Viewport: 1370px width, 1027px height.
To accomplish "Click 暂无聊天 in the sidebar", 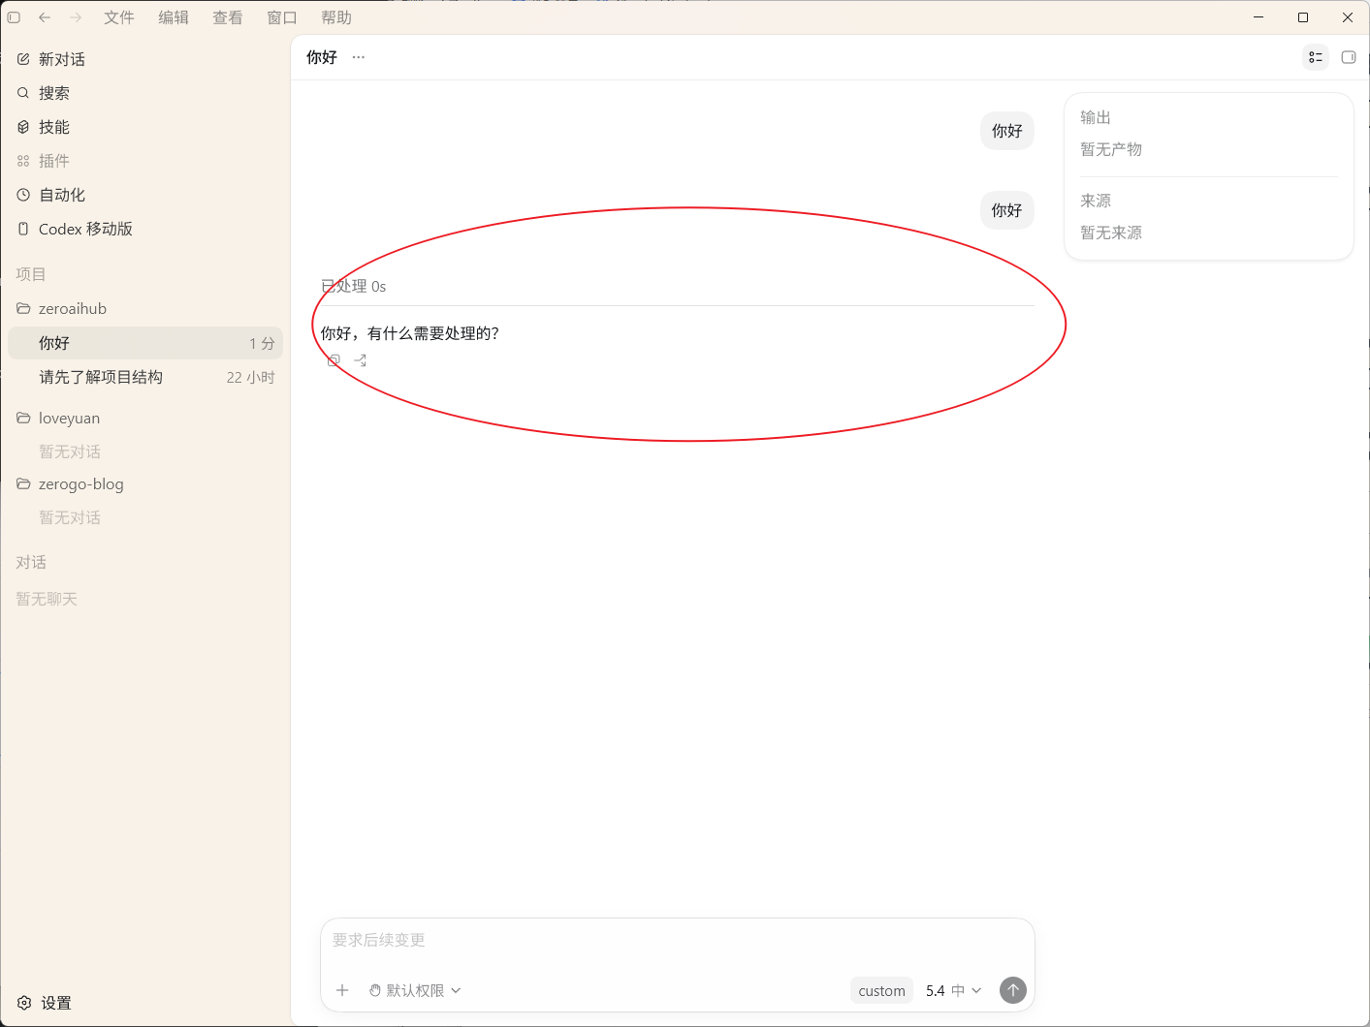I will click(x=47, y=599).
